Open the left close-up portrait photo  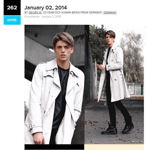click(55, 84)
